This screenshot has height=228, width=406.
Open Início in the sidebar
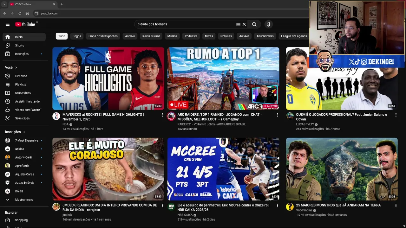tap(24, 37)
